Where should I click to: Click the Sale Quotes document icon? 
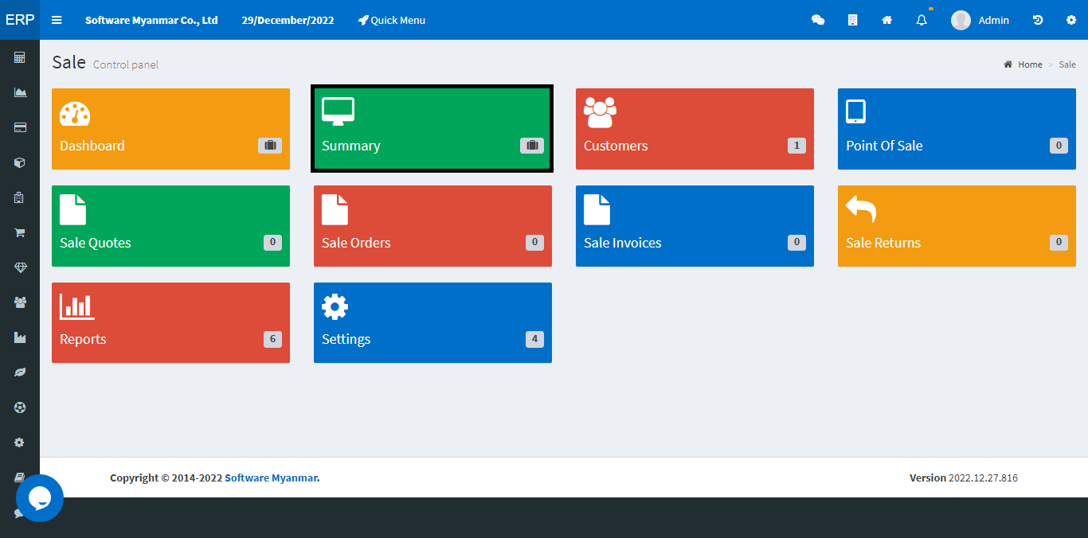(72, 210)
